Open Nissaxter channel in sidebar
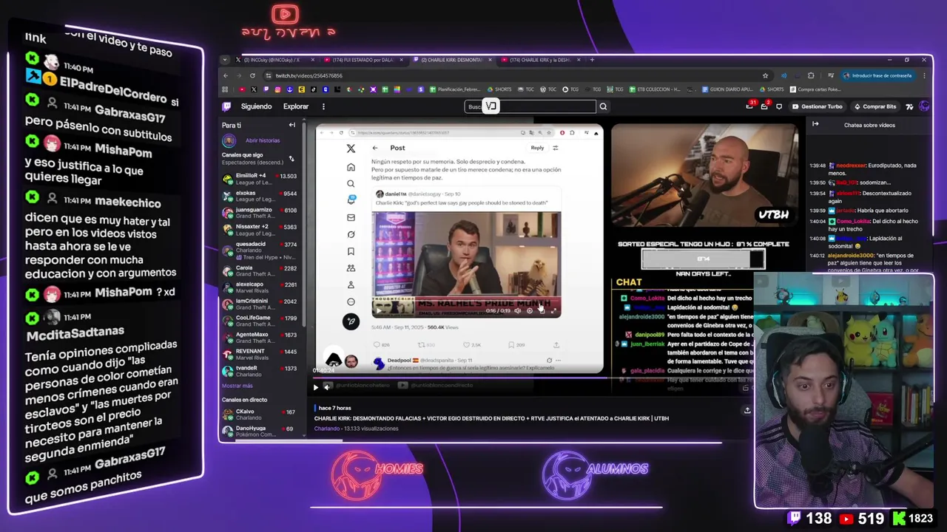The image size is (947, 532). click(260, 230)
